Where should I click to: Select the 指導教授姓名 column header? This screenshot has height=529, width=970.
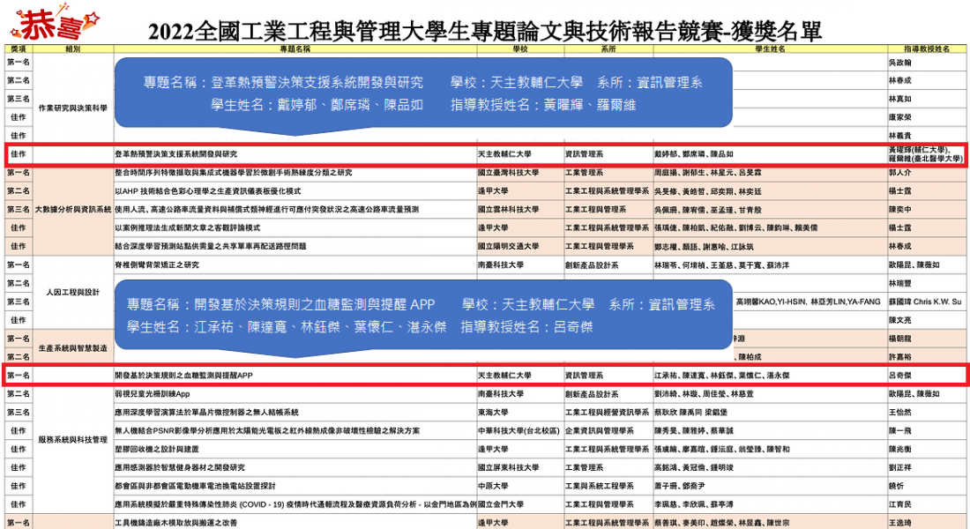[x=927, y=51]
